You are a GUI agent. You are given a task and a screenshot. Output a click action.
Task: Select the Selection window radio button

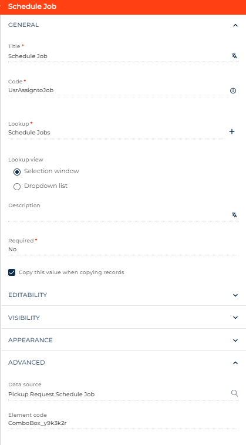coord(17,171)
